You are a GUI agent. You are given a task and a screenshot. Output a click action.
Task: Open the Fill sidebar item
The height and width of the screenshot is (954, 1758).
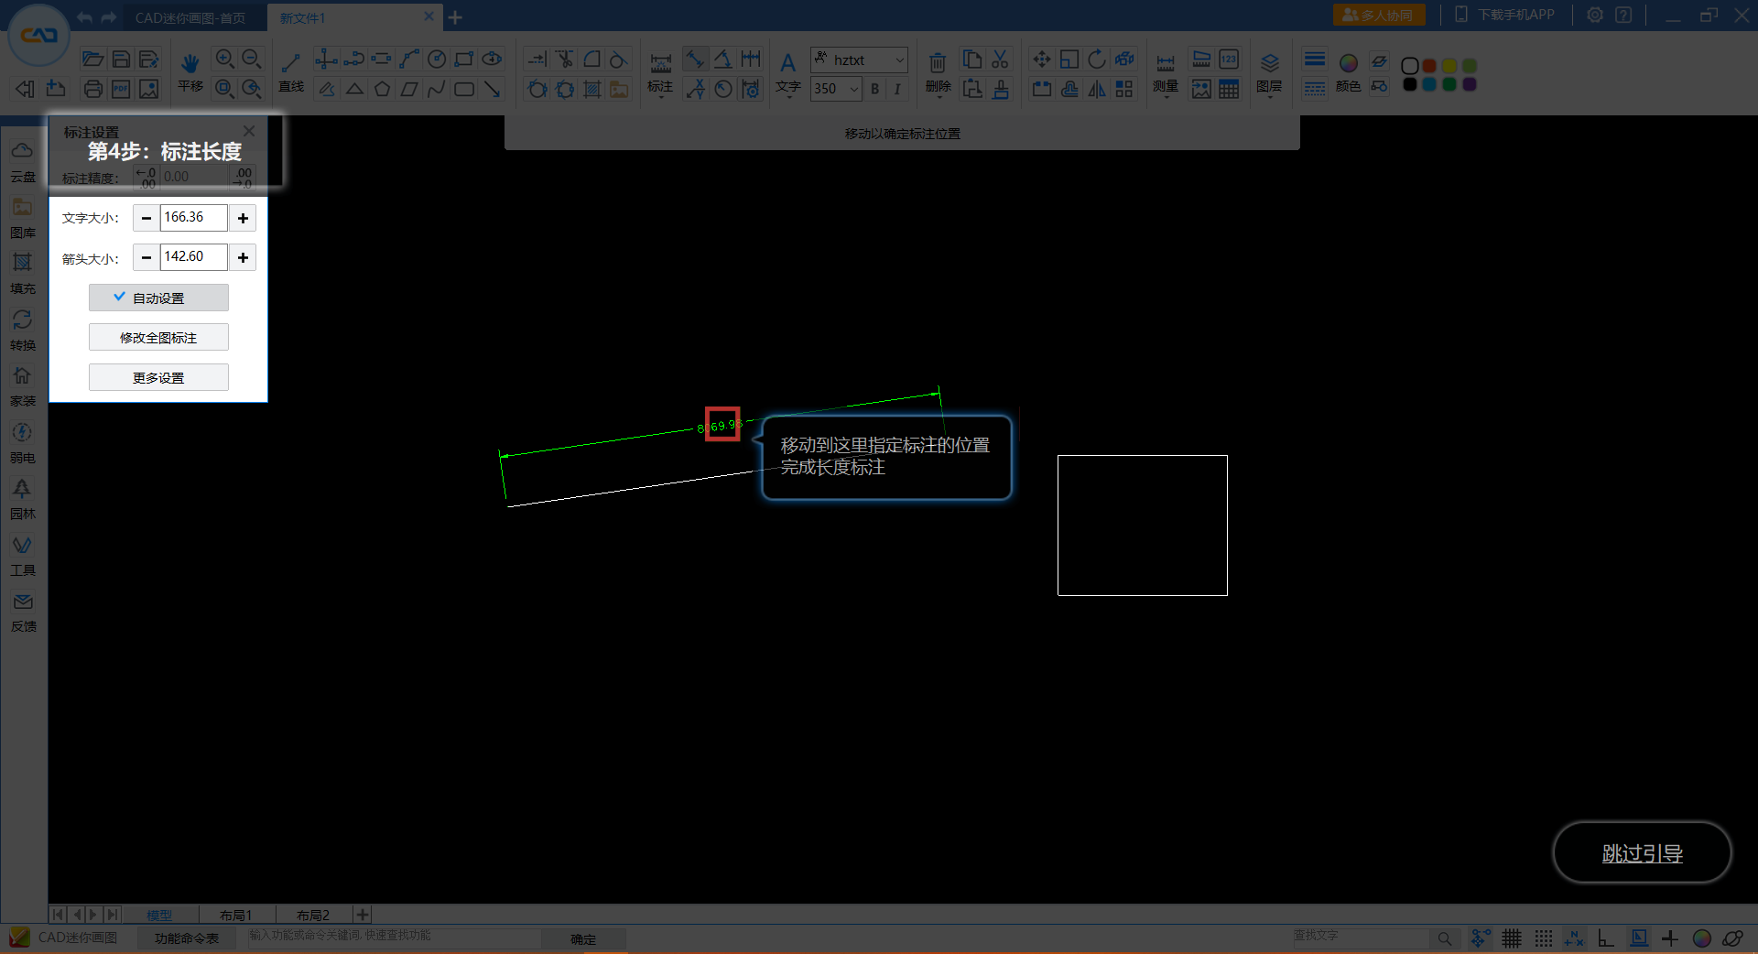[x=23, y=273]
